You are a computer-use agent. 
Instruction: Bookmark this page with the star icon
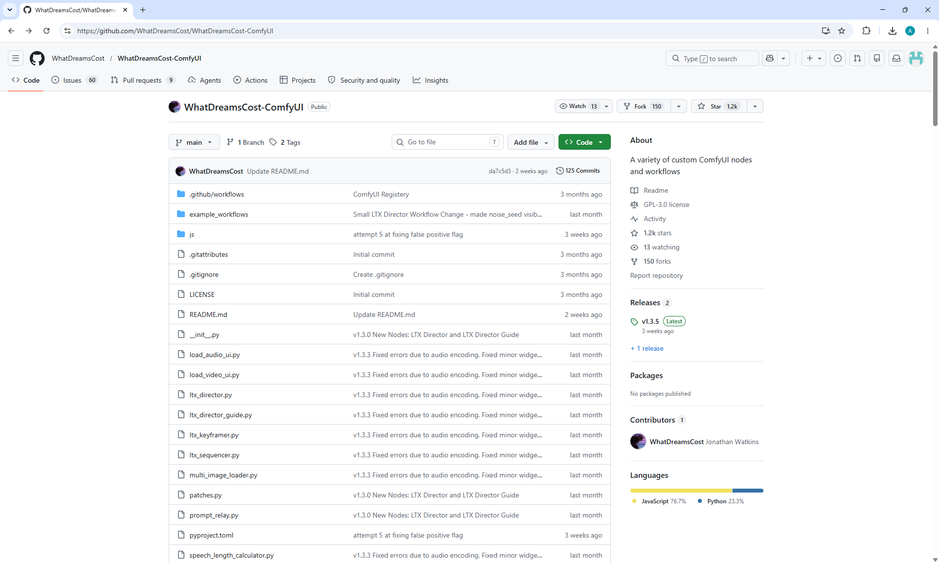tap(842, 31)
